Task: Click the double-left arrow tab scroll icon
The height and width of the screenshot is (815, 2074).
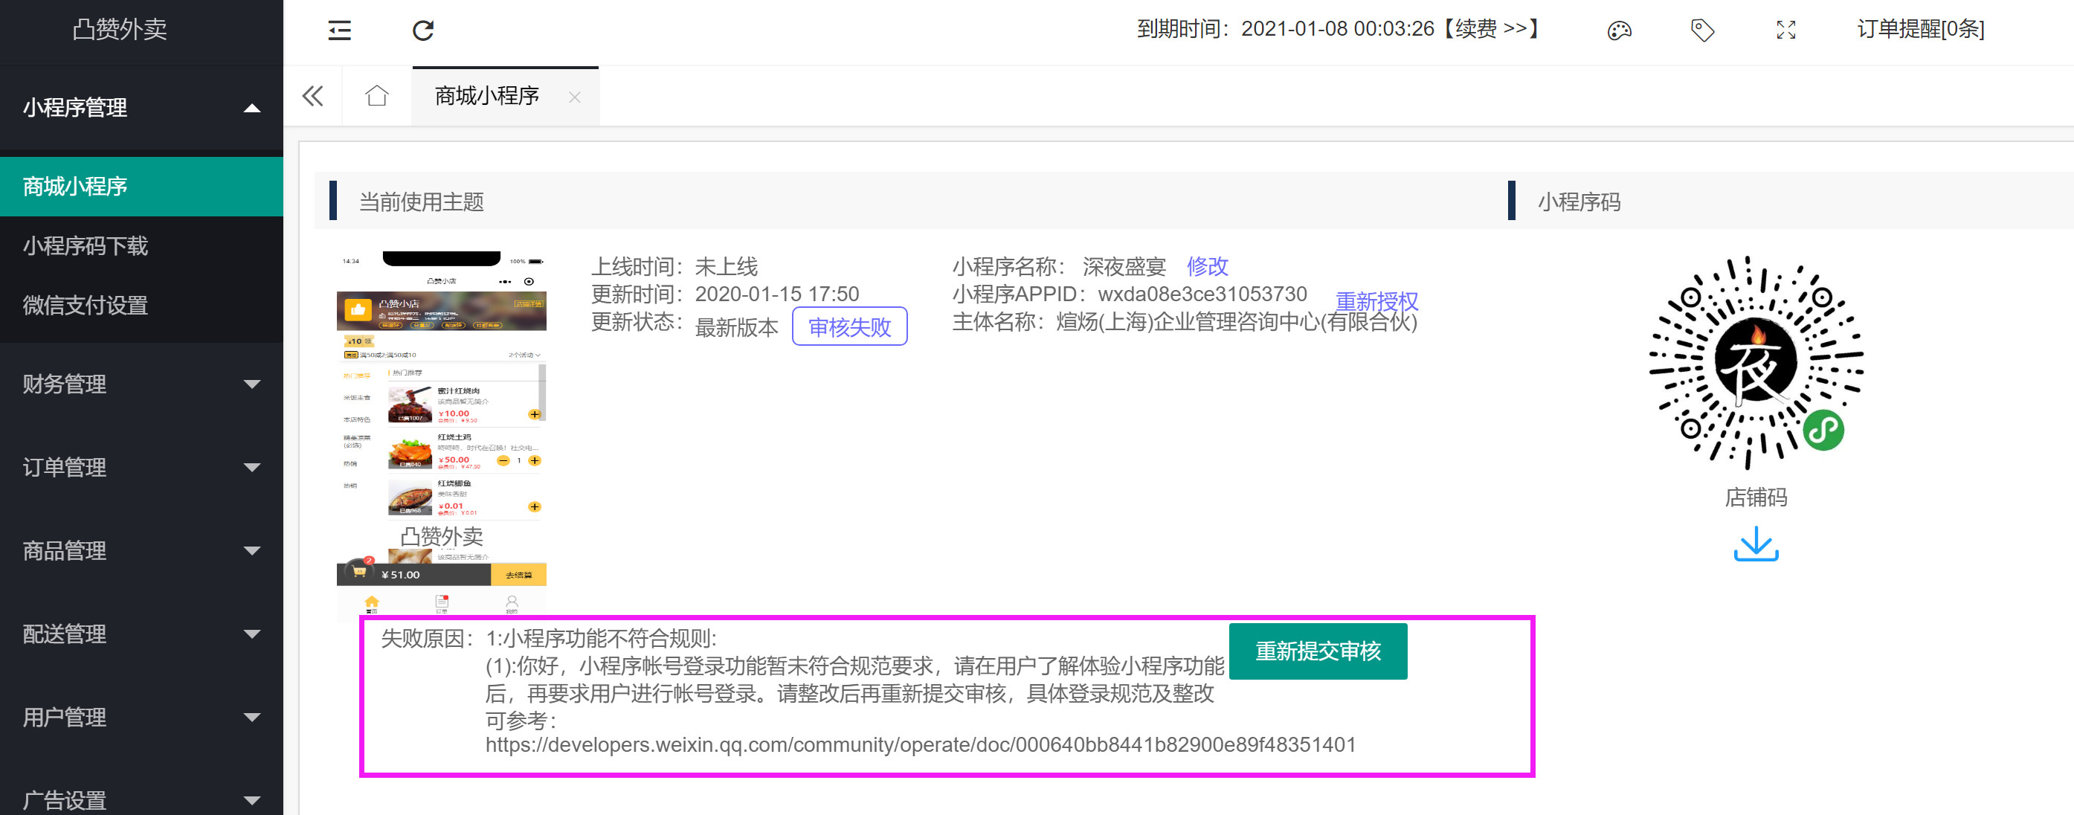Action: click(x=312, y=97)
